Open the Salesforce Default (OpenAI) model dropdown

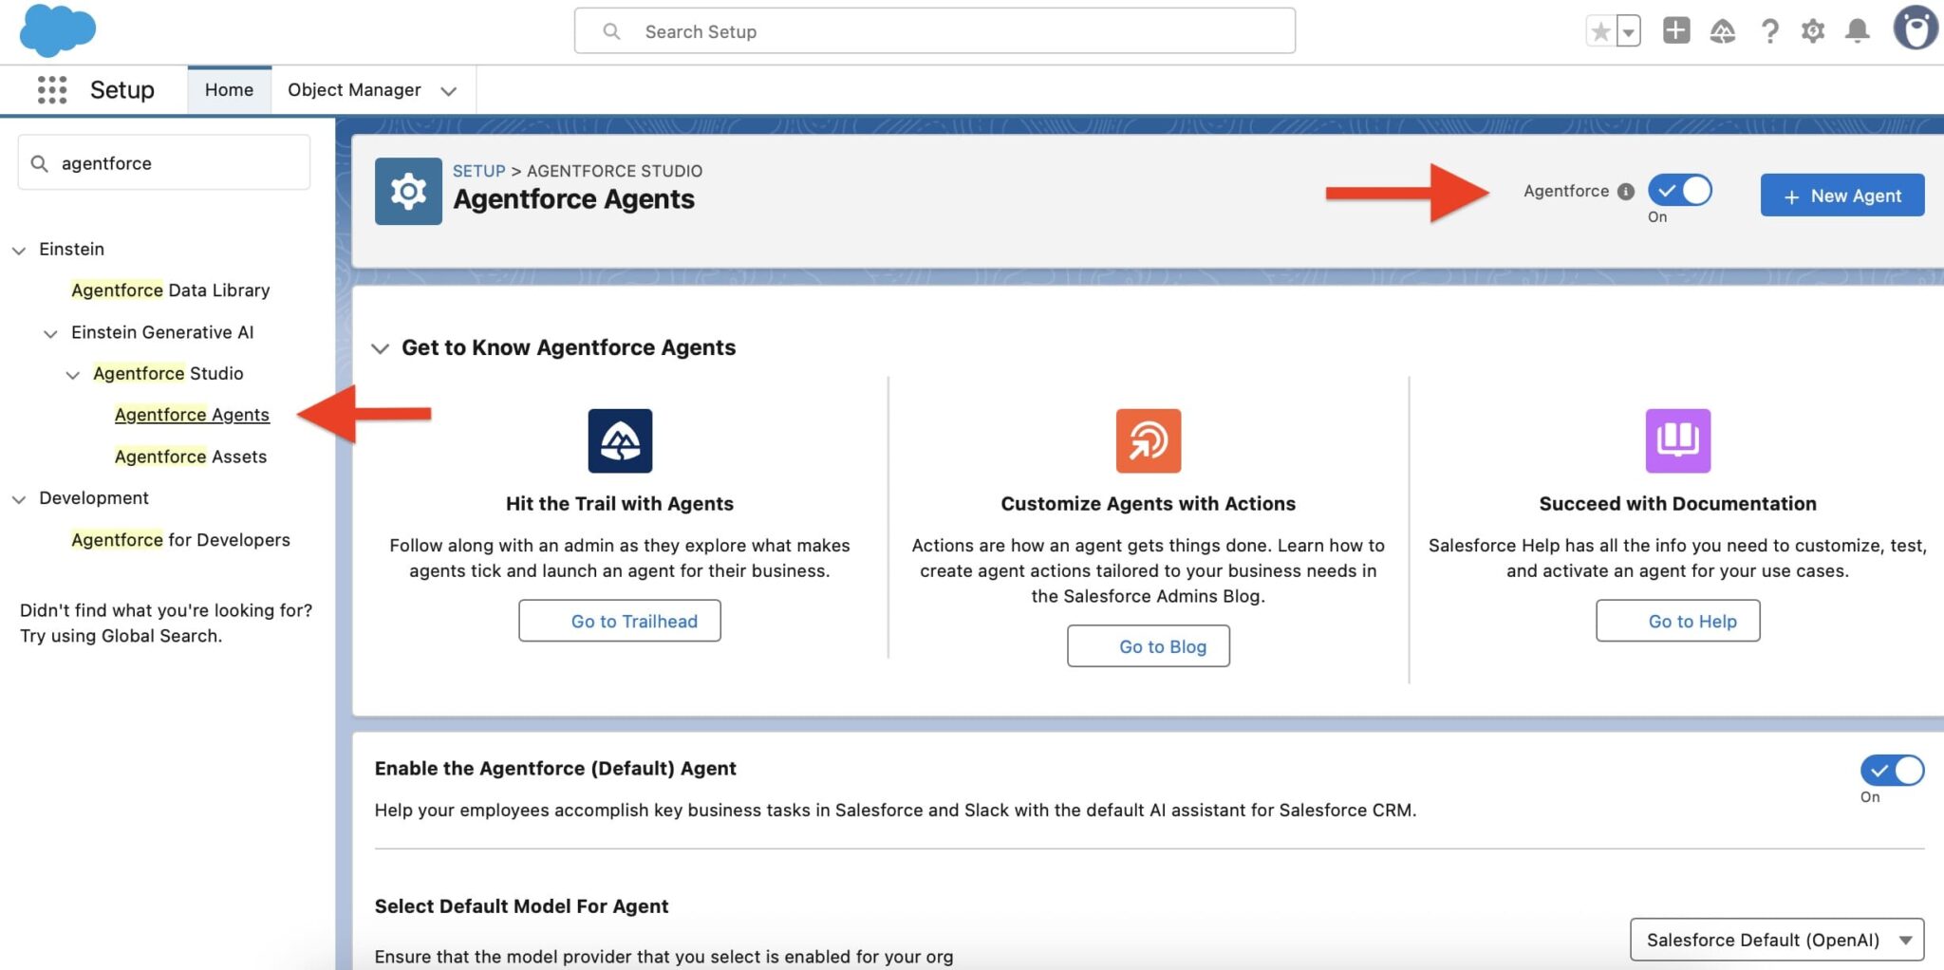[x=1776, y=940]
